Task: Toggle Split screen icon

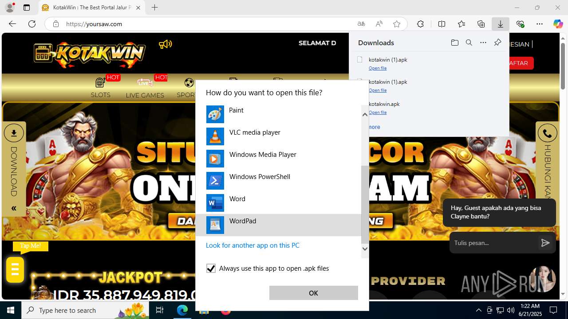Action: click(442, 24)
